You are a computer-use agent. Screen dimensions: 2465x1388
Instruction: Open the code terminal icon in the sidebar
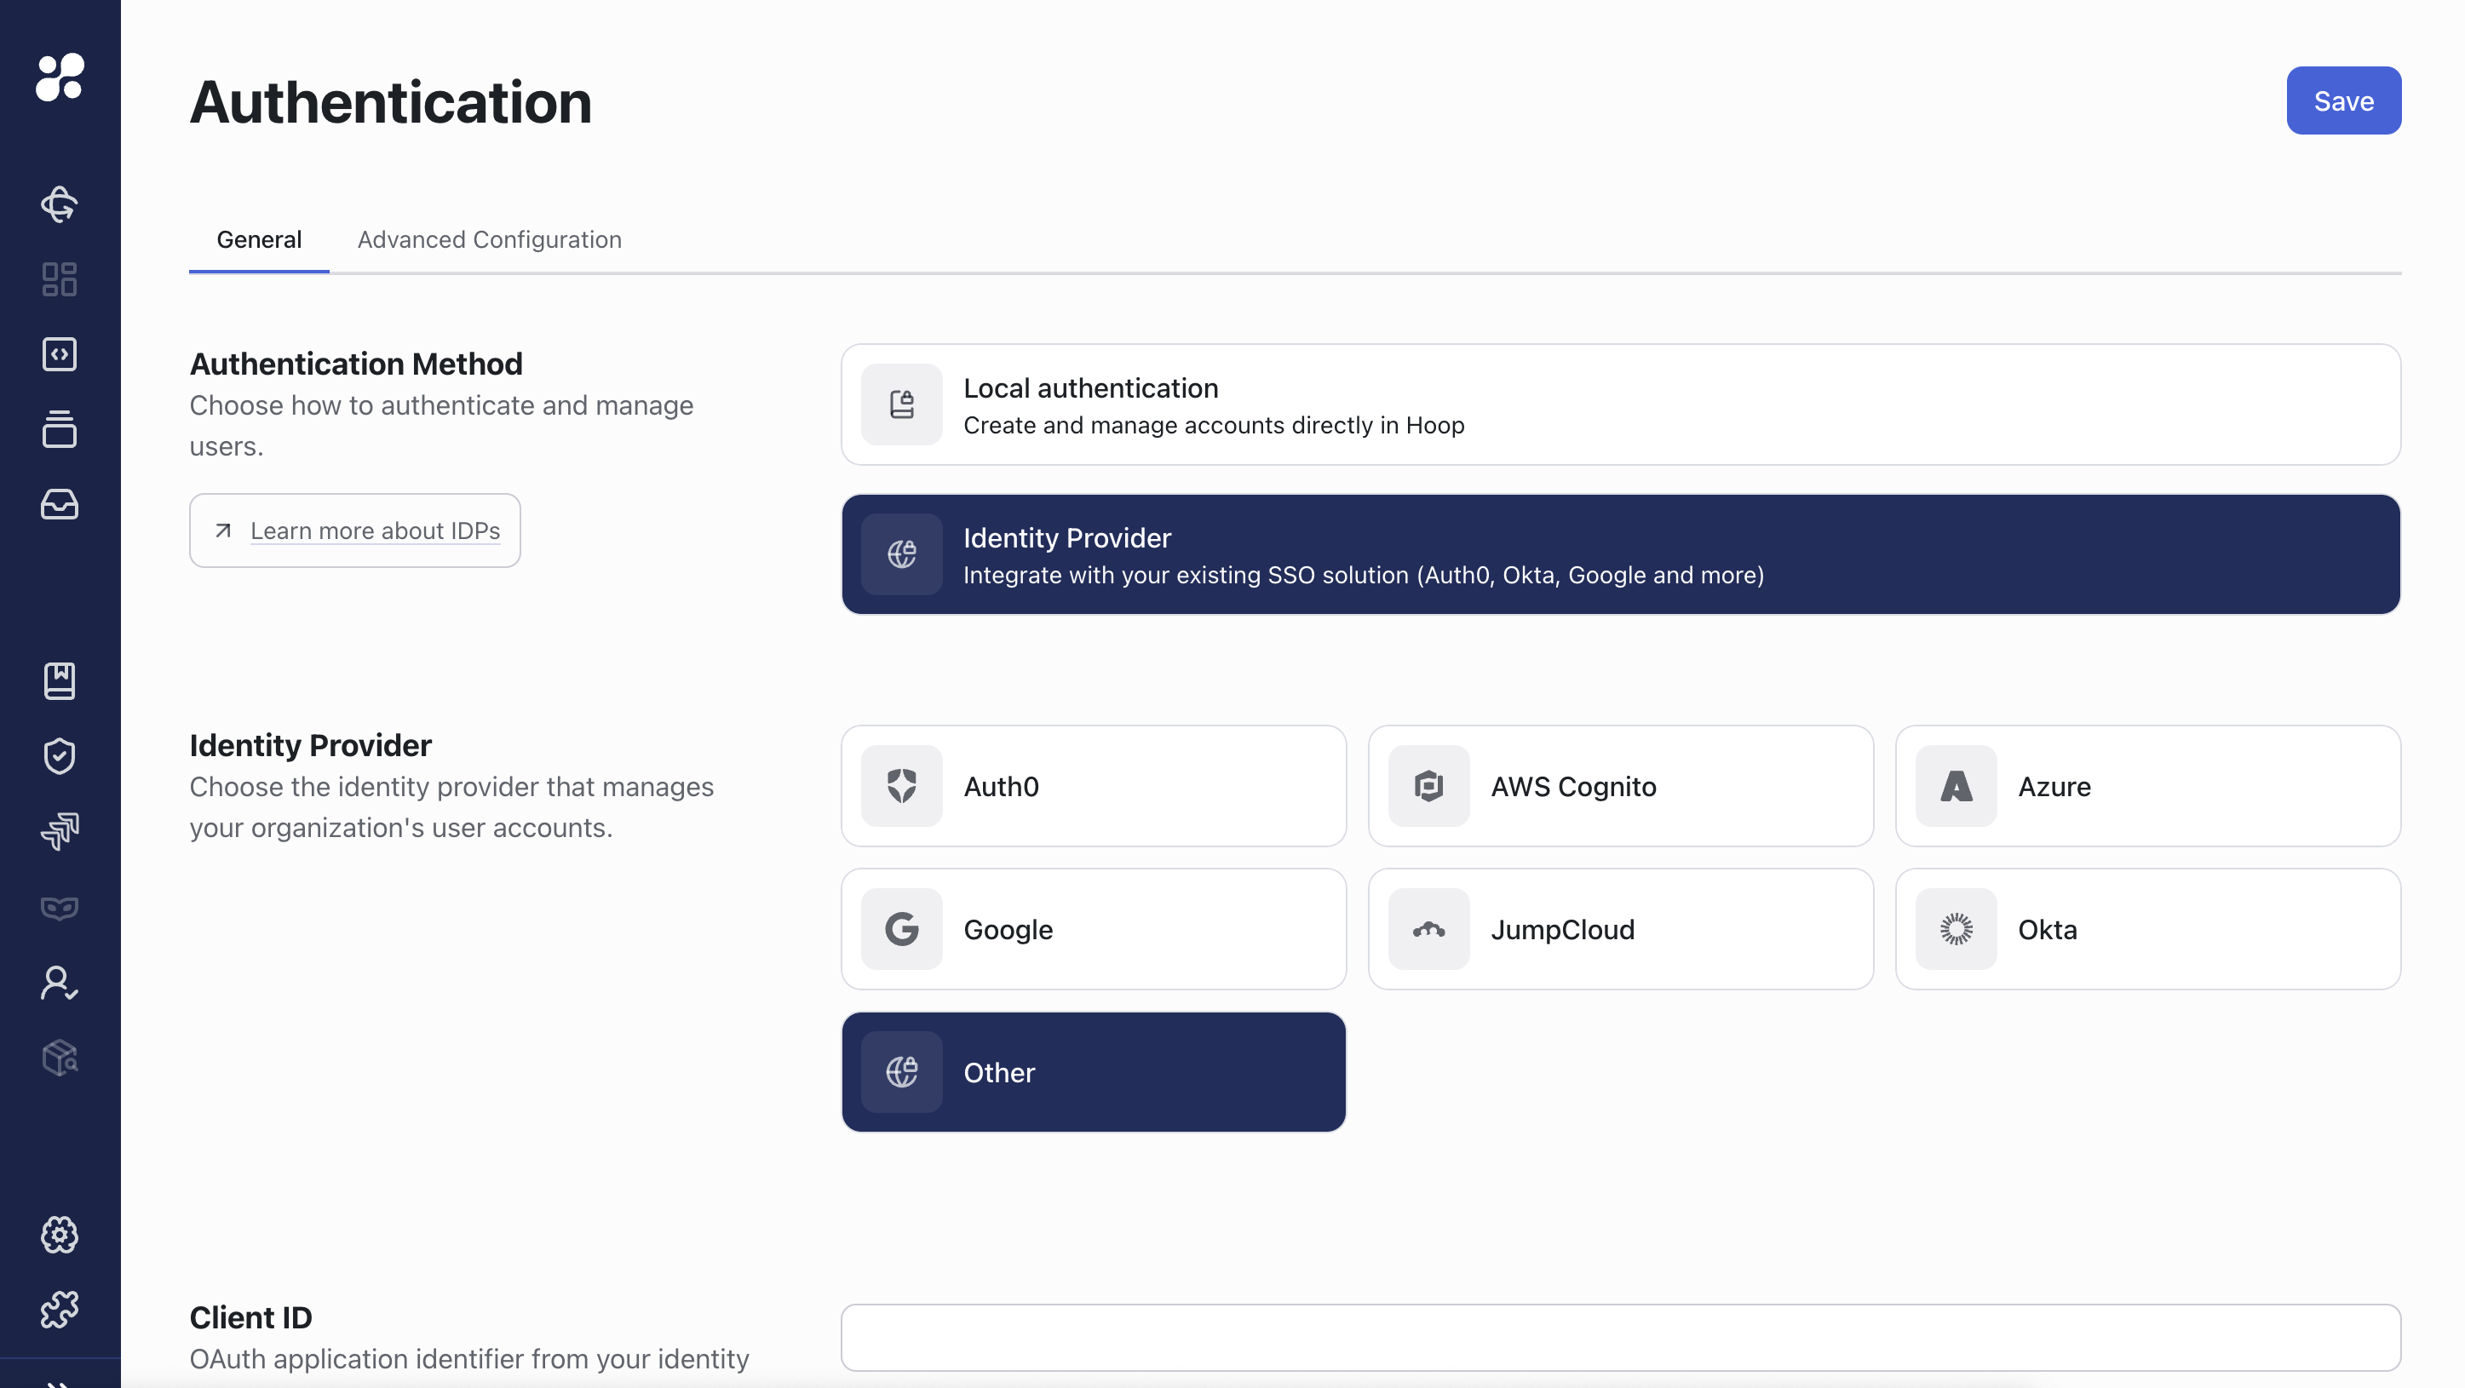[x=60, y=354]
